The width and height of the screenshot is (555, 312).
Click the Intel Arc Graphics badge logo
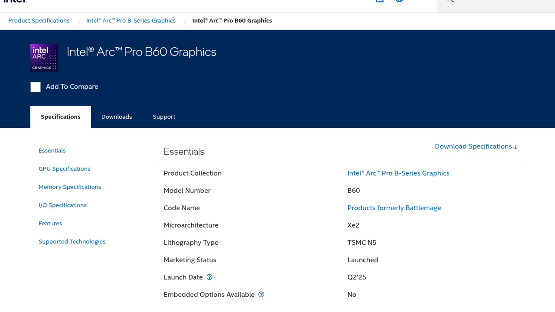click(x=44, y=57)
